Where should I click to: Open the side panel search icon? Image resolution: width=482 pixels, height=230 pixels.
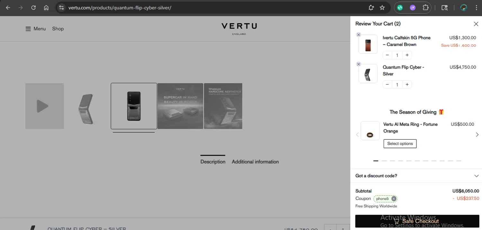coord(444,8)
